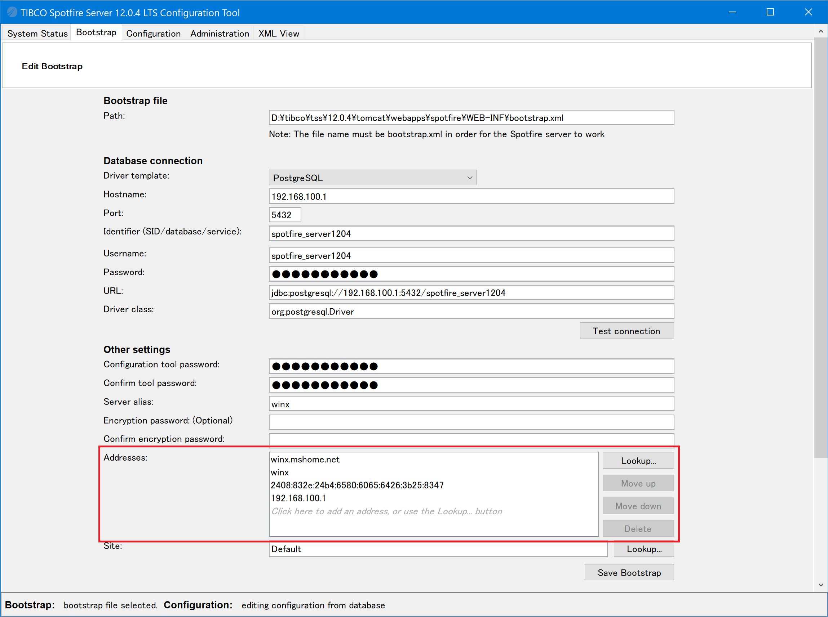Edit the Identifier database field
Viewport: 828px width, 617px height.
pos(471,233)
